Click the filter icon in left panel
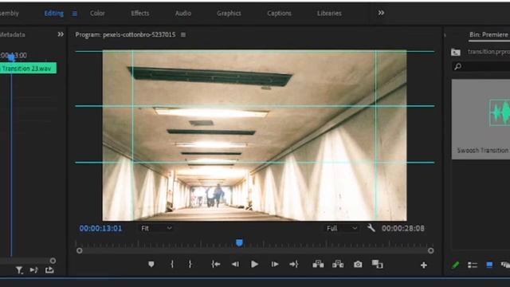The width and height of the screenshot is (510, 287). pos(19,270)
